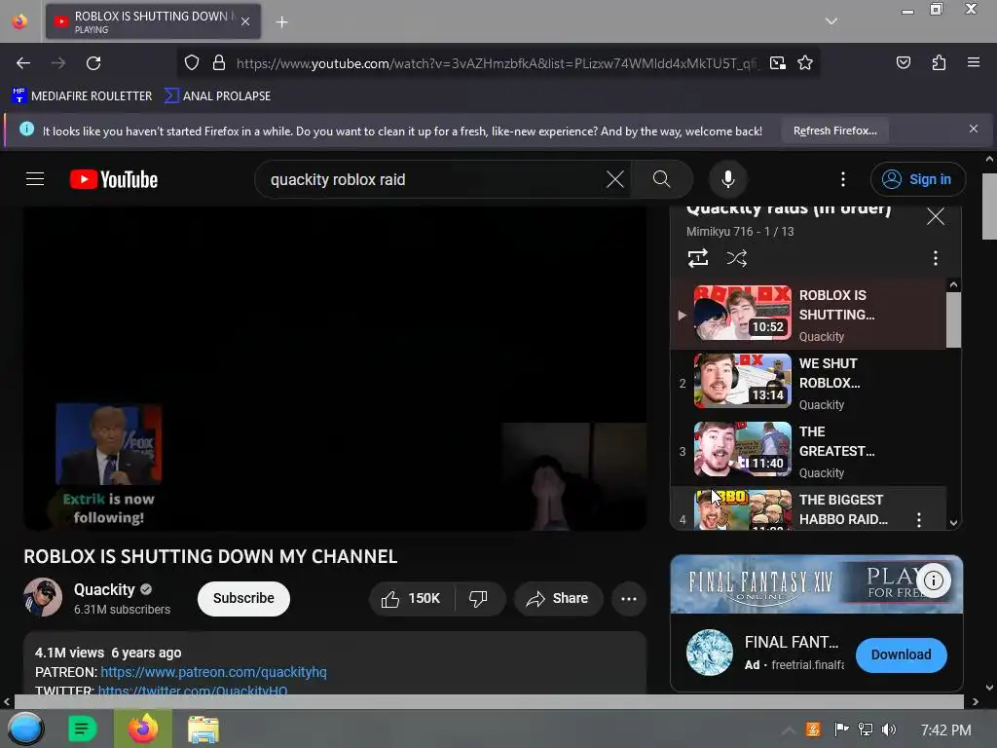Open taskbar clock showing 7:42 PM
Viewport: 997px width, 748px height.
click(x=945, y=729)
